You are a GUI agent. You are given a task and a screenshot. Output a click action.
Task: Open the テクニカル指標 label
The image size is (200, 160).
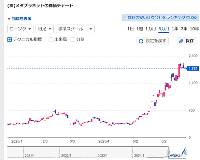tap(27, 39)
